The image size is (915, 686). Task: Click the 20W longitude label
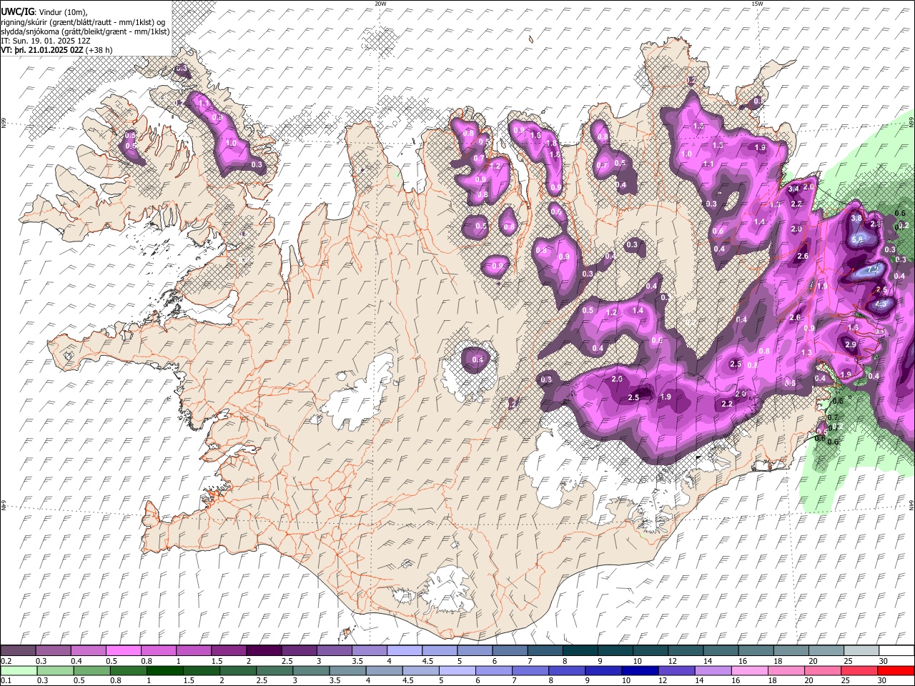380,4
